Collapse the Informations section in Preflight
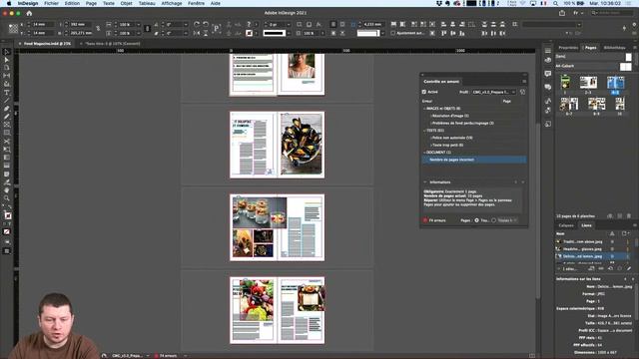 pos(425,182)
